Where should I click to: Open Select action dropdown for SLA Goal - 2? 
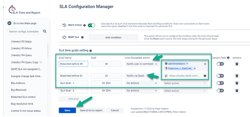[185, 90]
